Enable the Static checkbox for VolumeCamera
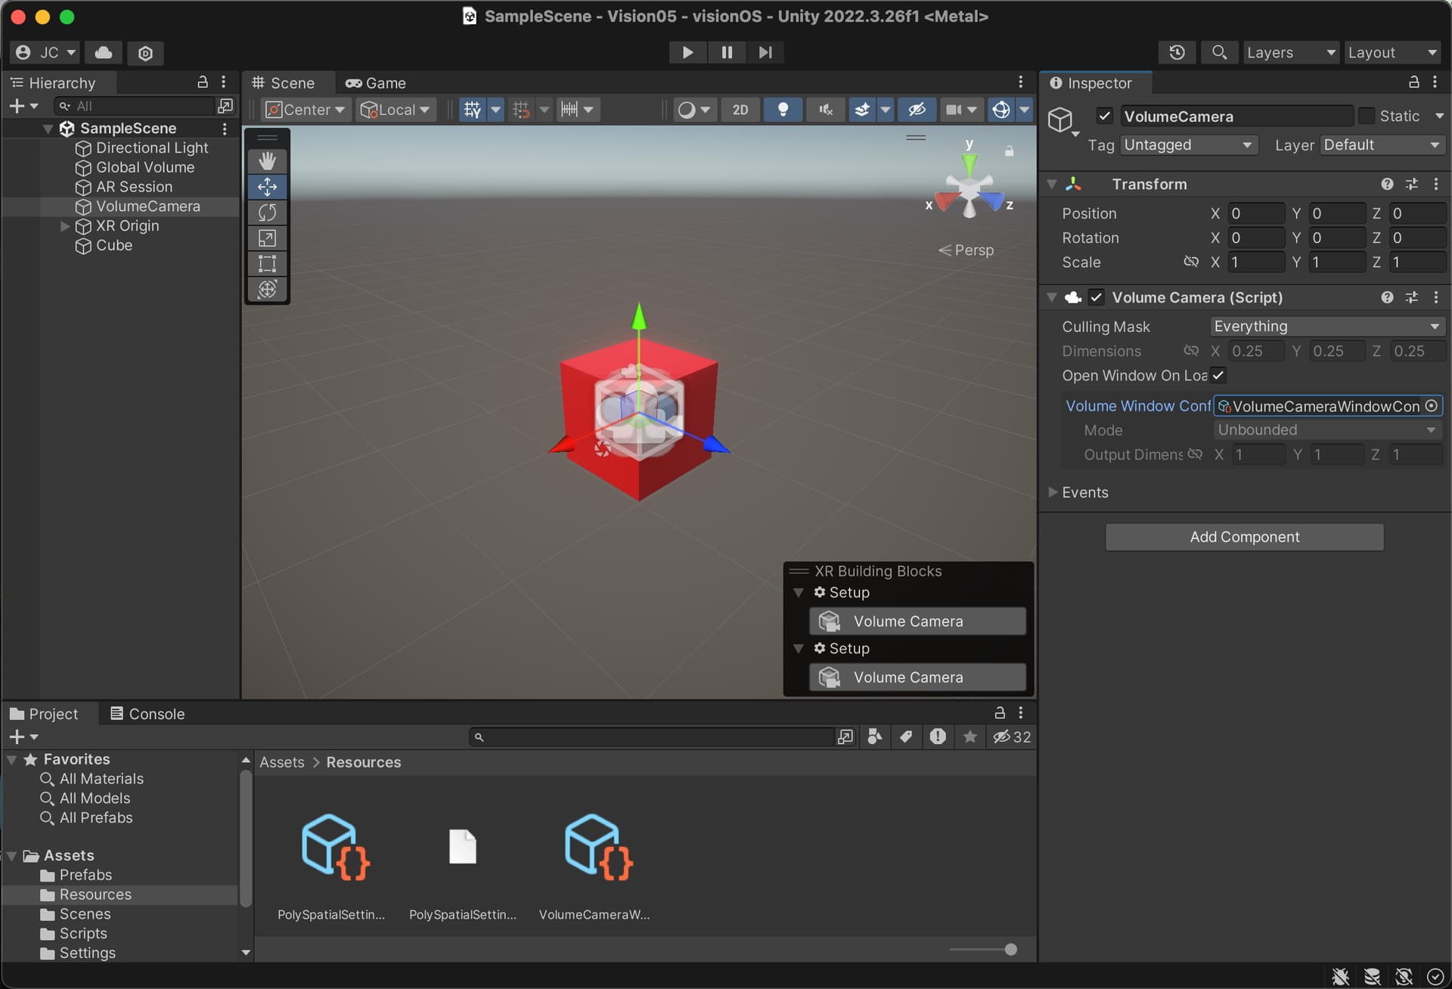 click(x=1367, y=116)
